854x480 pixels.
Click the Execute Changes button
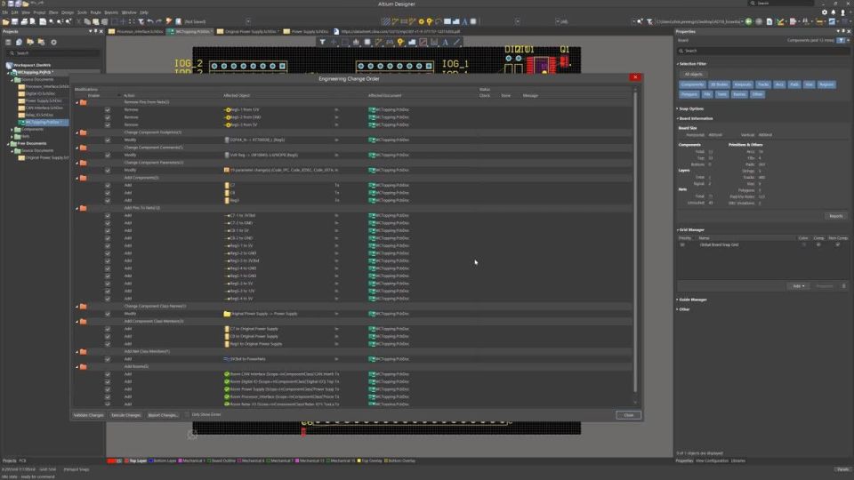125,415
